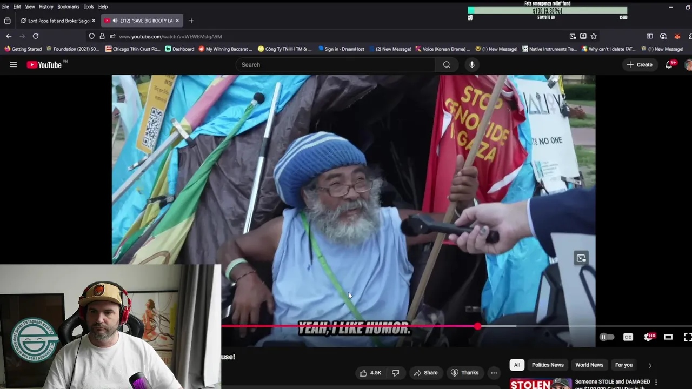Open the Sign in - DreamHost bookmark
Screen dimensions: 692x389
click(x=341, y=49)
